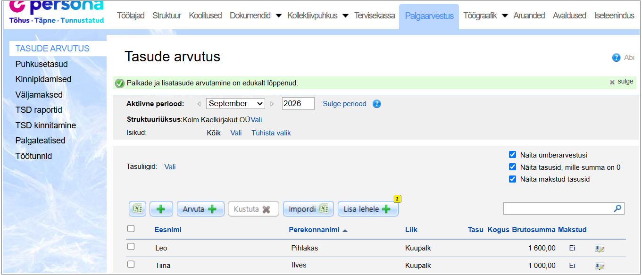Expand the Töögraafik menu arrow
This screenshot has height=275, width=642.
tap(505, 16)
